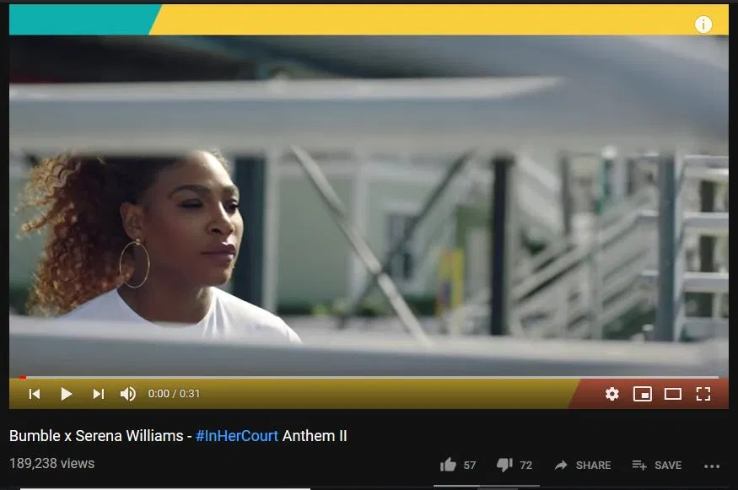The width and height of the screenshot is (738, 490).
Task: Like the video with thumbs up
Action: point(448,465)
